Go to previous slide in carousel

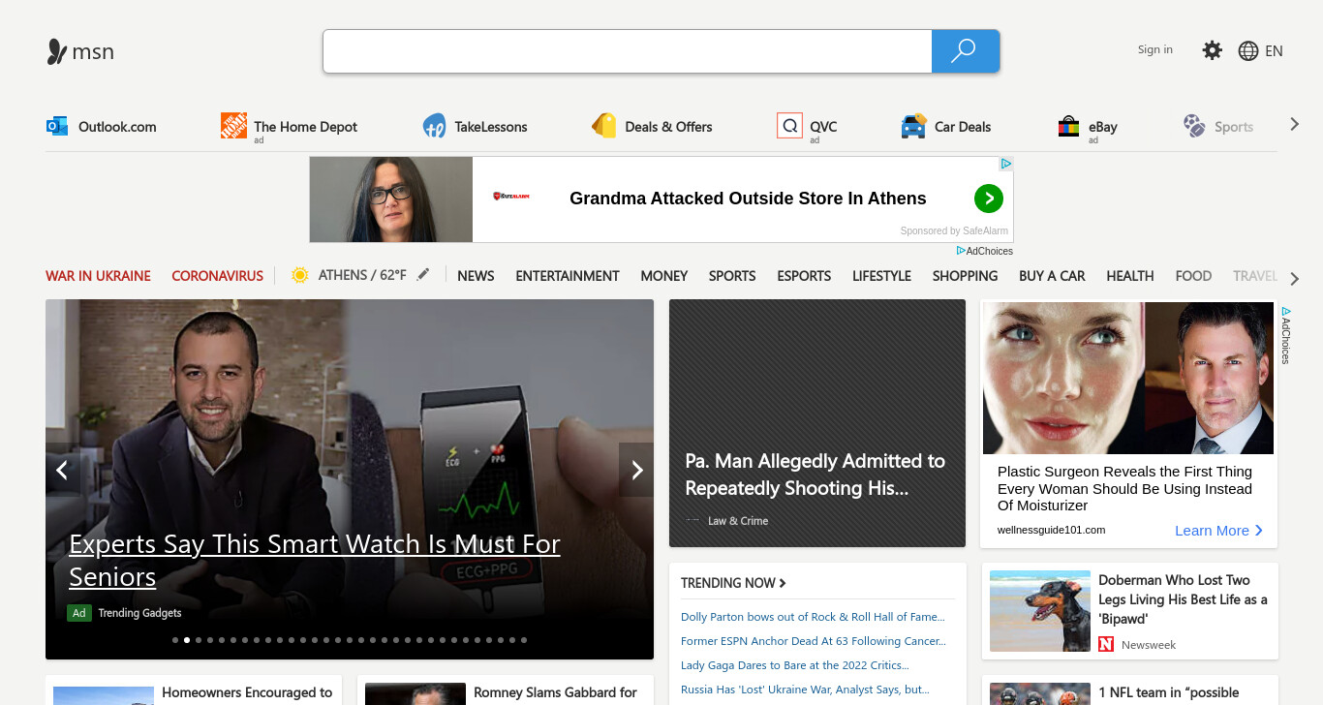tap(62, 470)
